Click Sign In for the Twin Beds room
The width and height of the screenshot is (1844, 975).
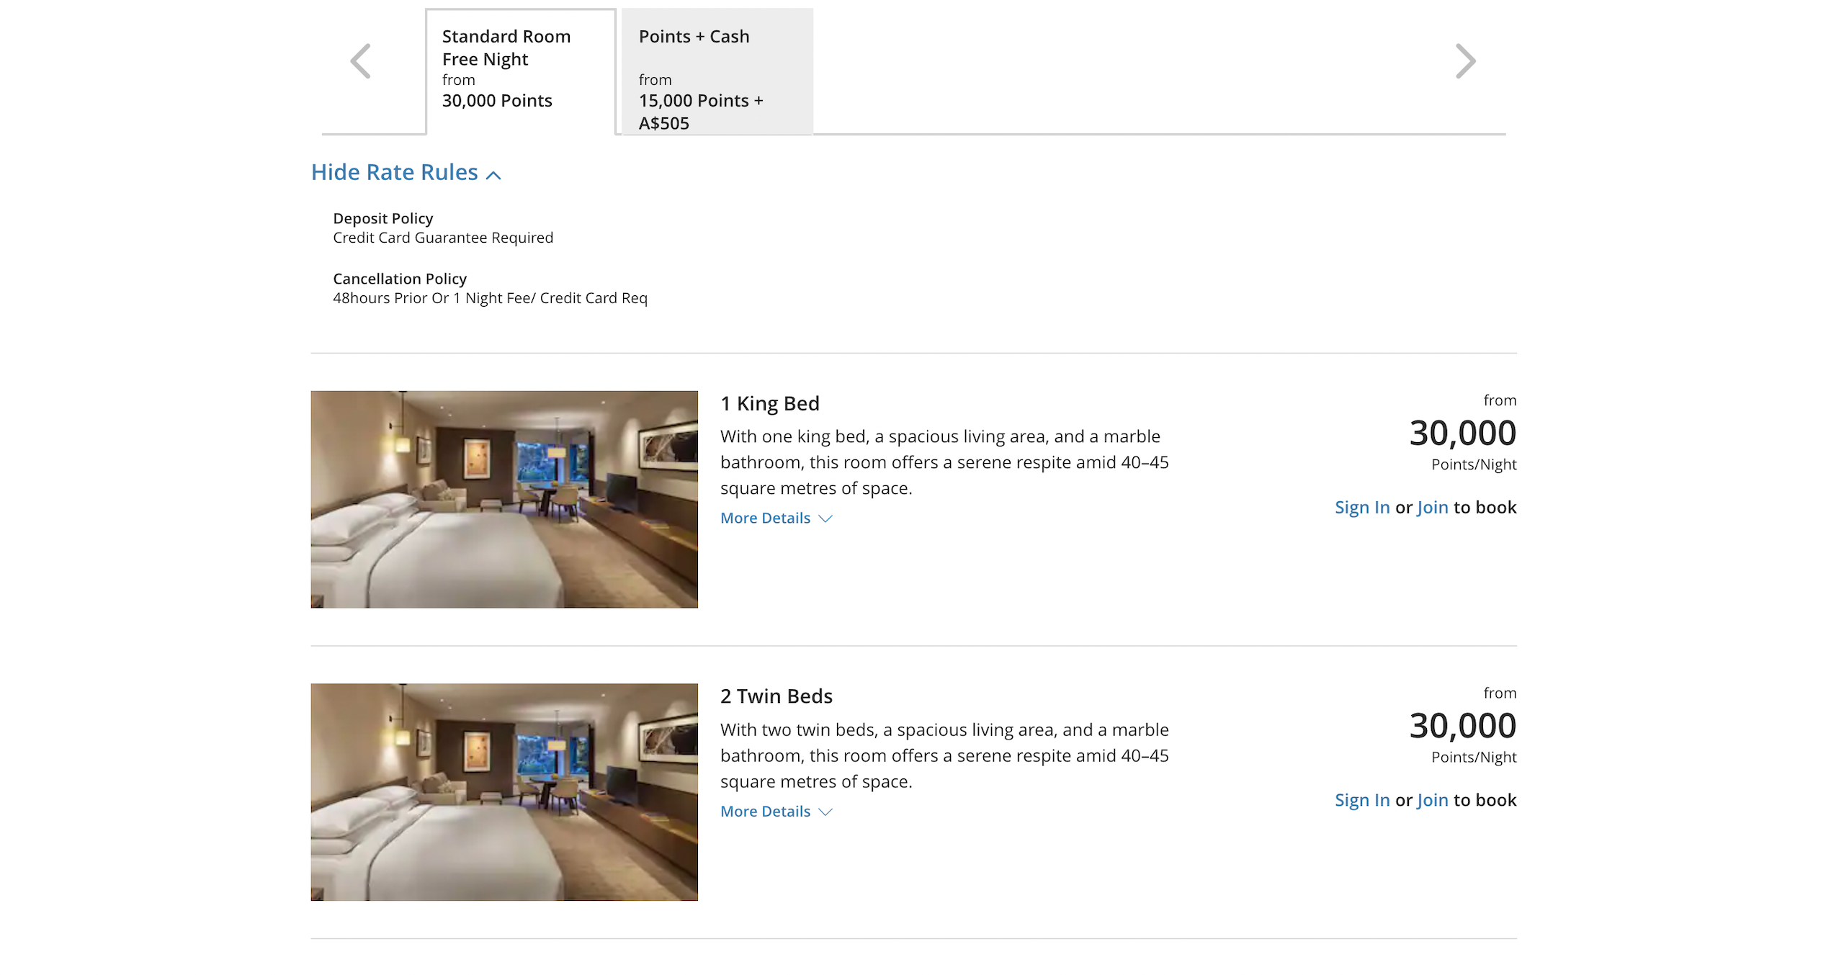click(1362, 800)
